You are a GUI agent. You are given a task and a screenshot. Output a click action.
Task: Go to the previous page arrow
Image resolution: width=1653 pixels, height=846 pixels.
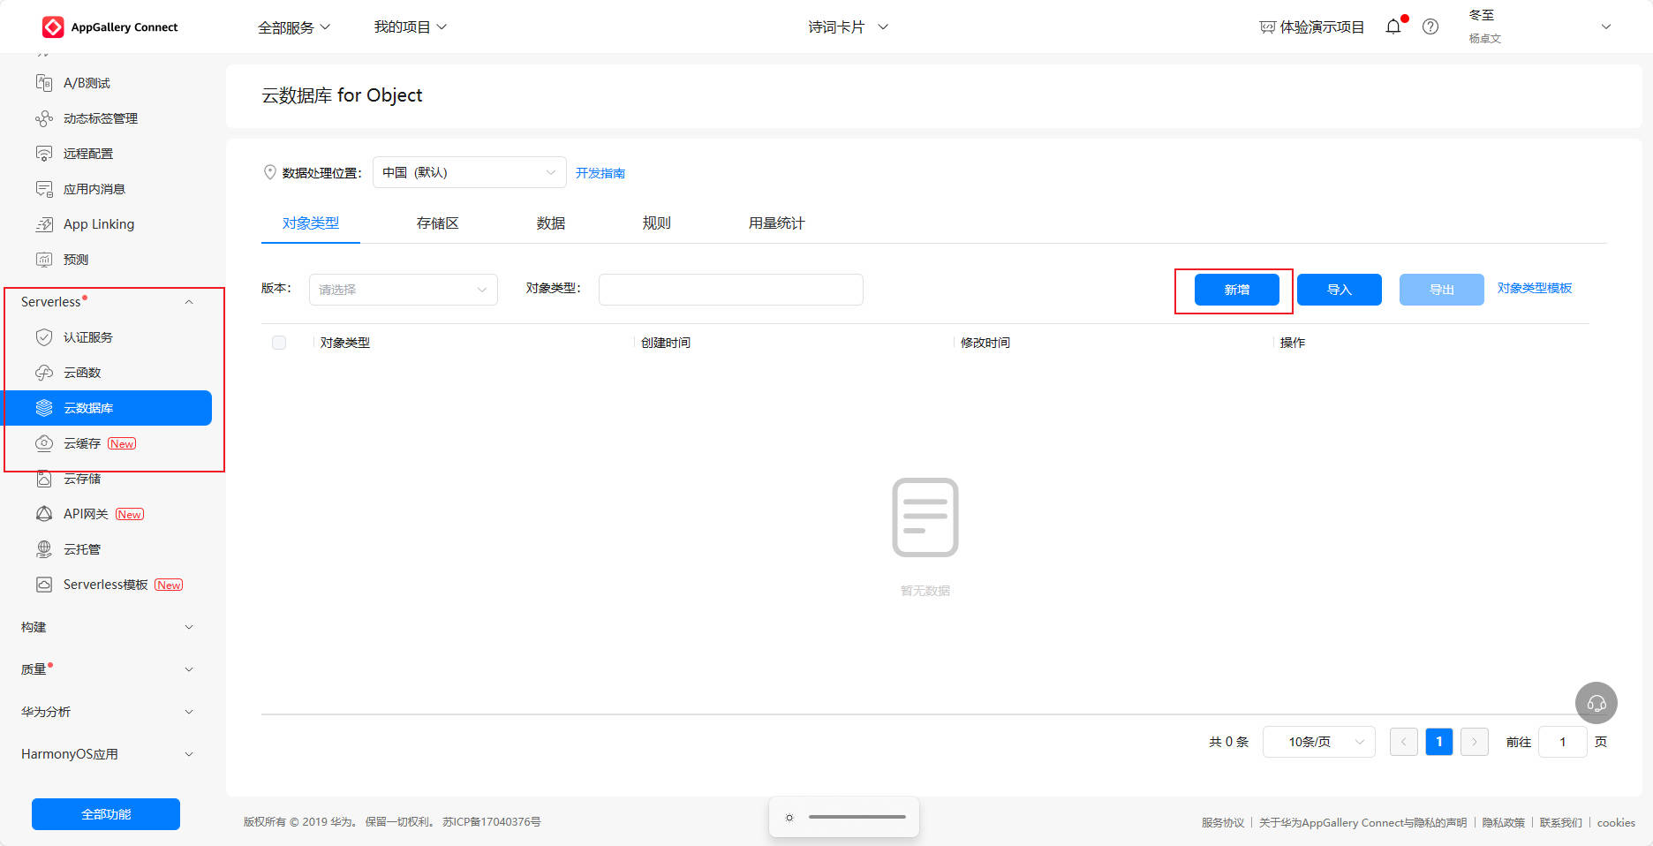(x=1404, y=742)
